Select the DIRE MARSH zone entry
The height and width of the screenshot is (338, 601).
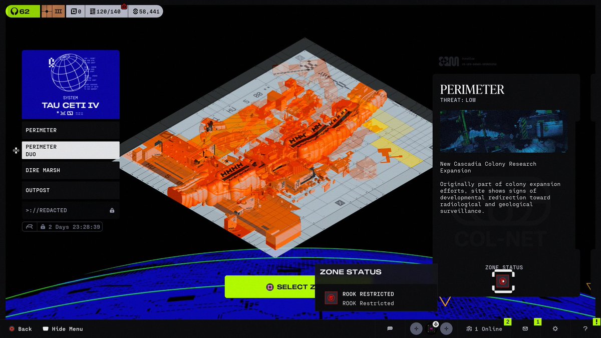pyautogui.click(x=71, y=170)
